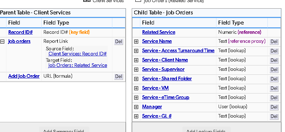Screen dimensions: 285x132
Task: Open Job Orders: Related Service target field
Action: 78,65
